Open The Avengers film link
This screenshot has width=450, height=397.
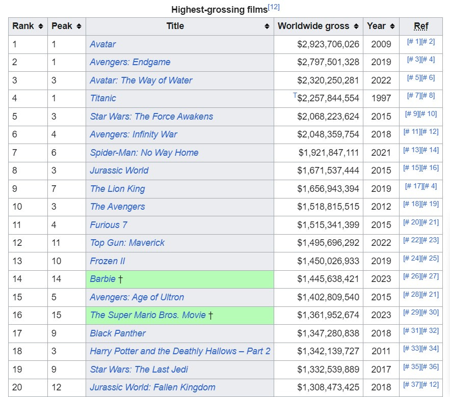(x=117, y=206)
